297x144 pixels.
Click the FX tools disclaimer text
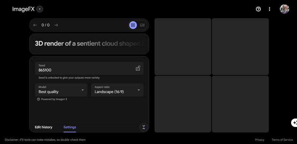[x=45, y=140]
